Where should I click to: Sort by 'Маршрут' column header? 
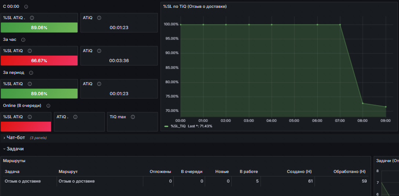tap(68, 172)
